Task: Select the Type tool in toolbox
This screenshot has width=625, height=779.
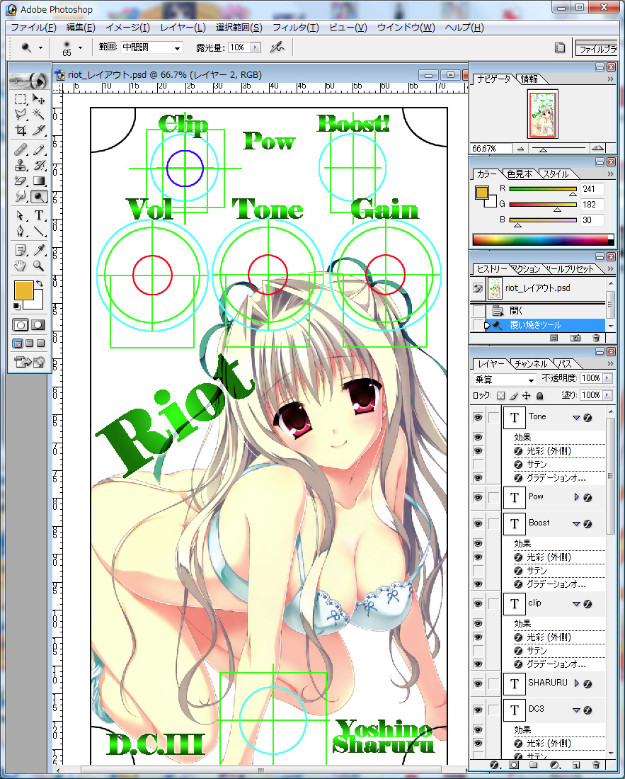Action: pyautogui.click(x=39, y=215)
